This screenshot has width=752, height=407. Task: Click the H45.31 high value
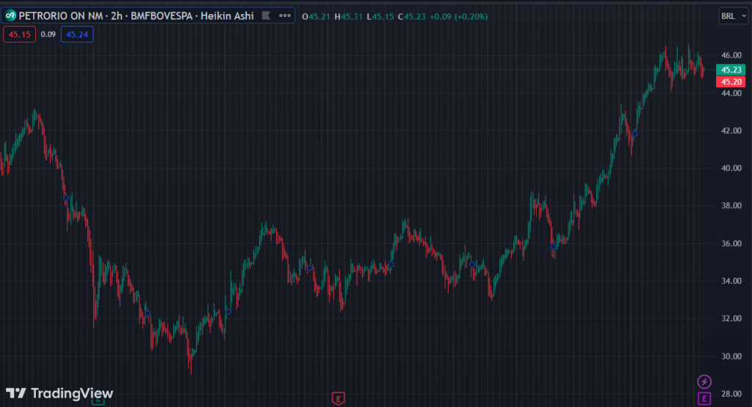[348, 16]
